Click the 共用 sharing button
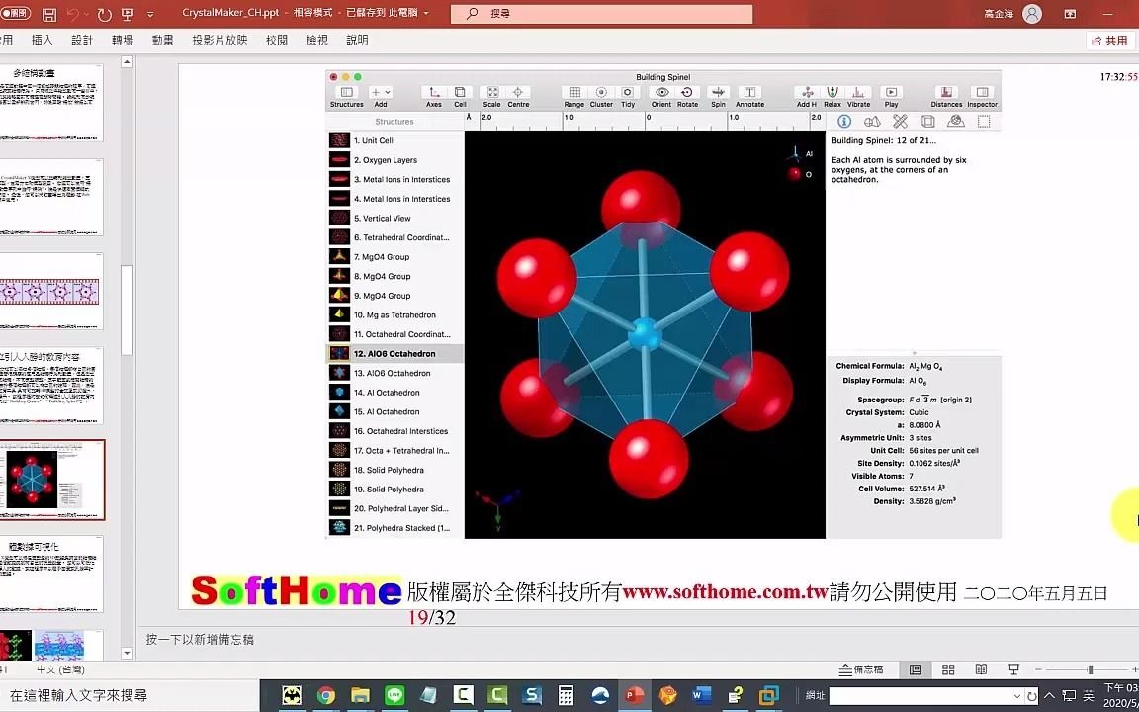 point(1110,39)
